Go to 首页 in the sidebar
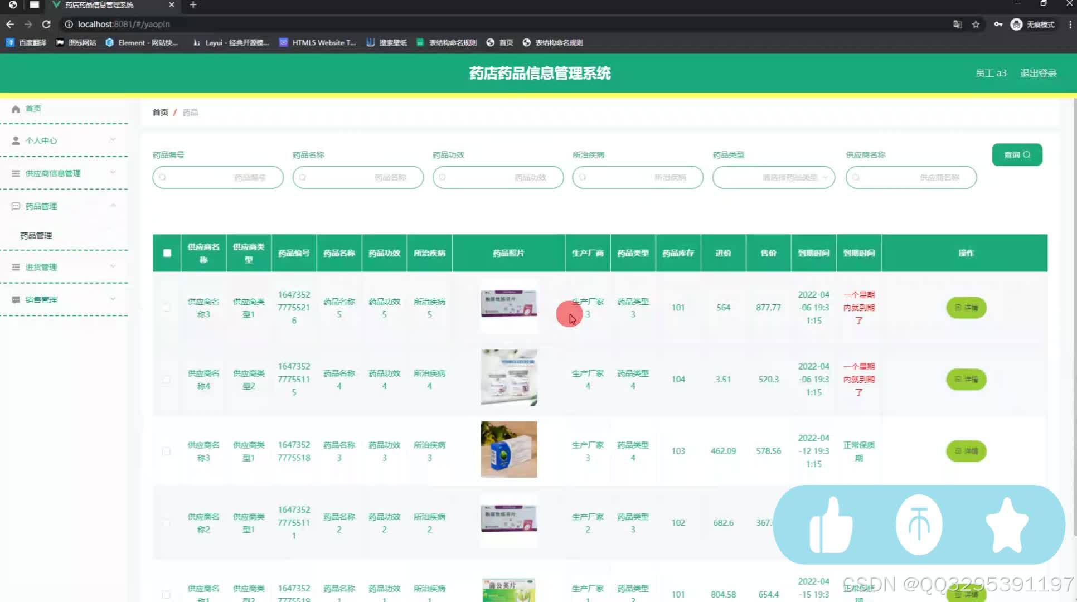This screenshot has width=1077, height=602. (x=33, y=109)
